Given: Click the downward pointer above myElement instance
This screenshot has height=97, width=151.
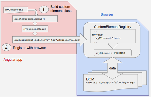Looking at the screenshot, I should tap(113, 46).
